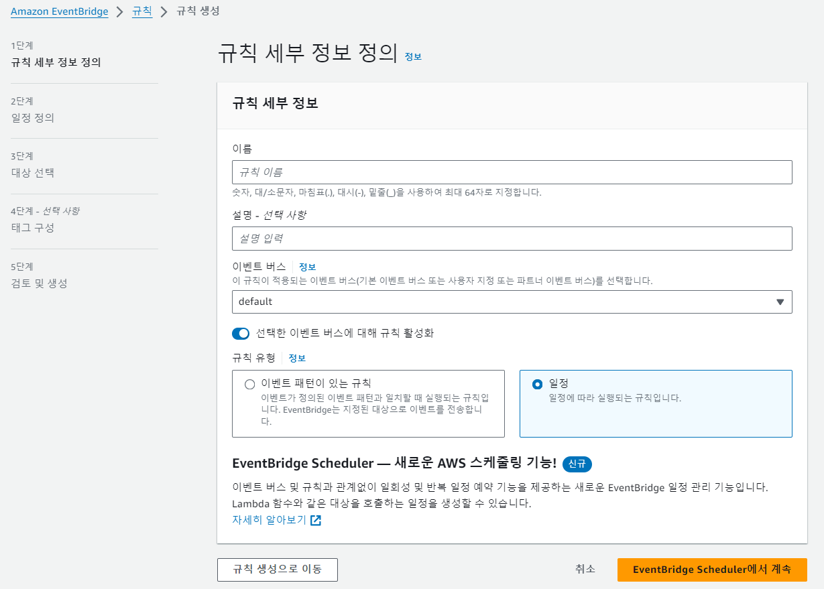Click 자세히 알아보기 link
This screenshot has width=824, height=589.
(269, 520)
